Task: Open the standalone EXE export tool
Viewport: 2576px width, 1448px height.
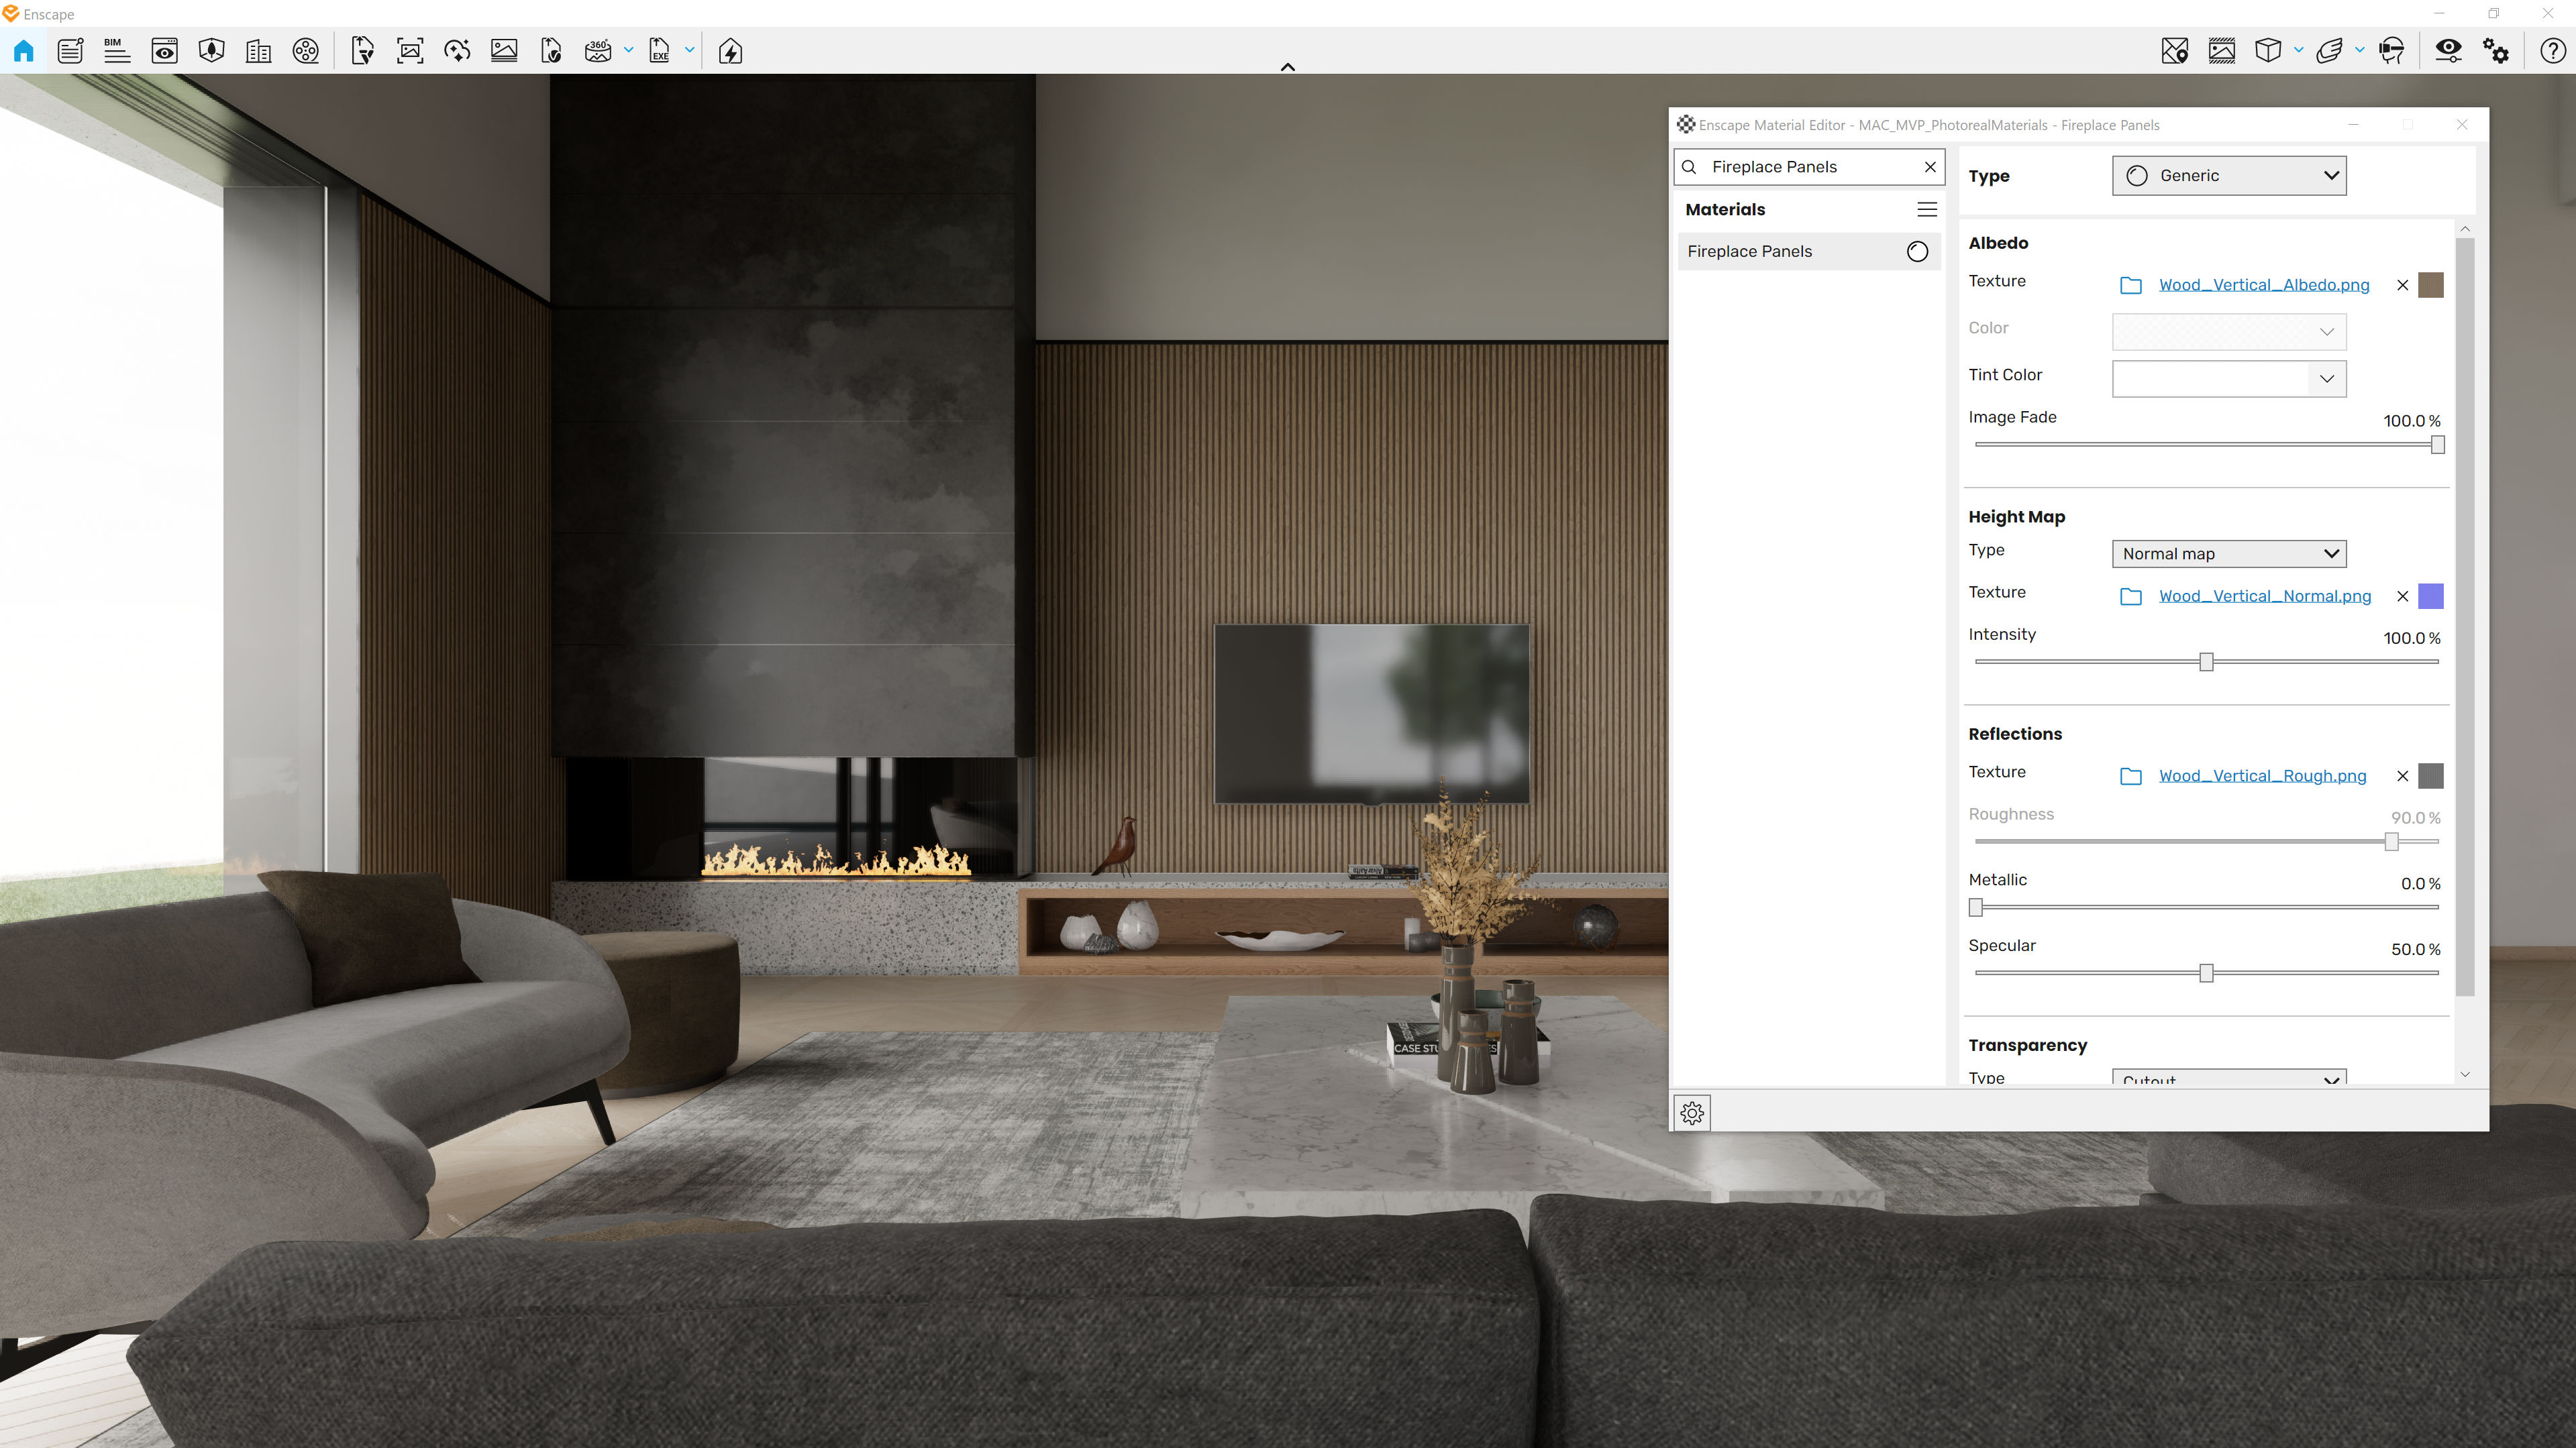Action: pyautogui.click(x=660, y=50)
